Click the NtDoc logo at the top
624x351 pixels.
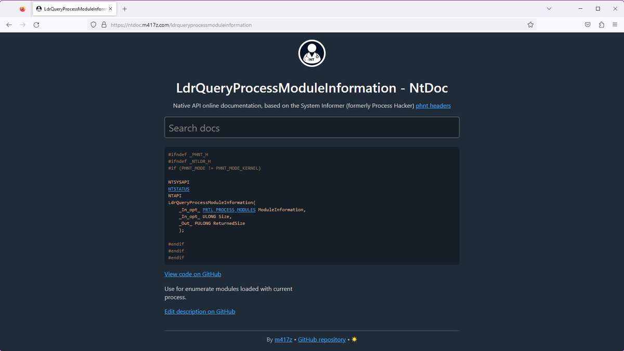pos(312,53)
